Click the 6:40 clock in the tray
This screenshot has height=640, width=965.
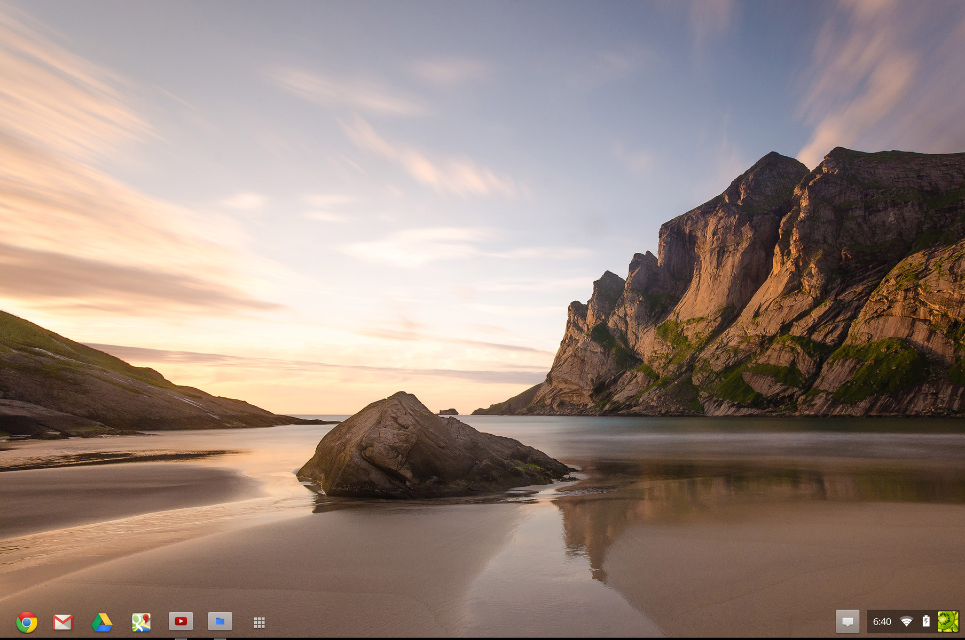pyautogui.click(x=882, y=621)
